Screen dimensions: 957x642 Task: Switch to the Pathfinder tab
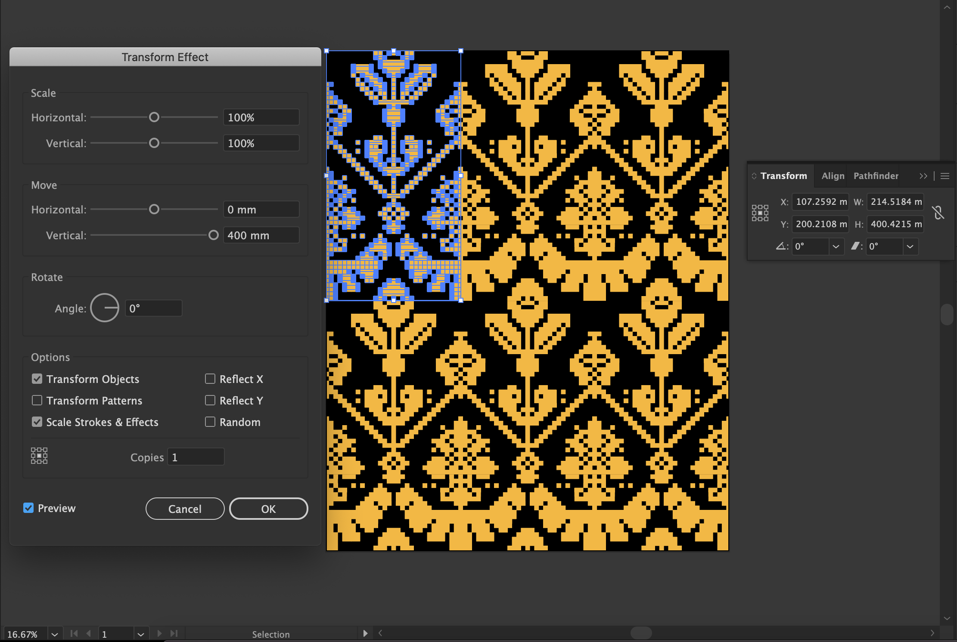[876, 176]
